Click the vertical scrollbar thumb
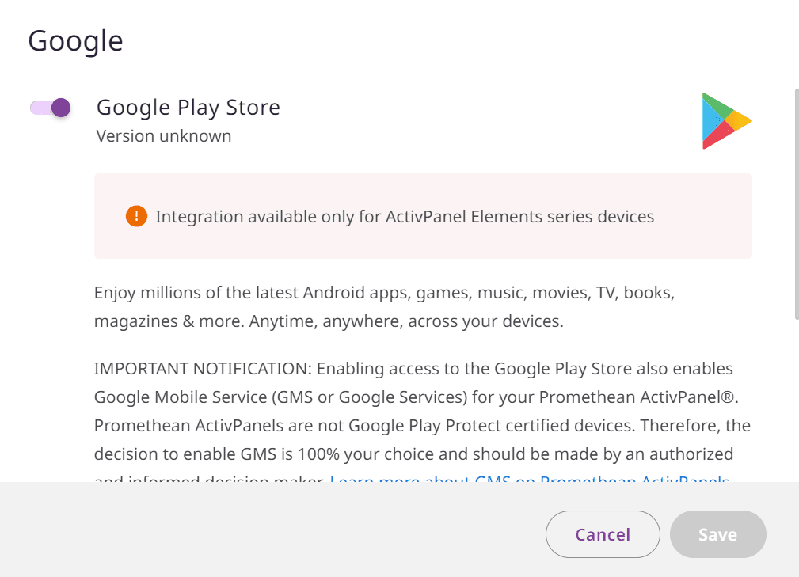The image size is (799, 577). point(797,203)
